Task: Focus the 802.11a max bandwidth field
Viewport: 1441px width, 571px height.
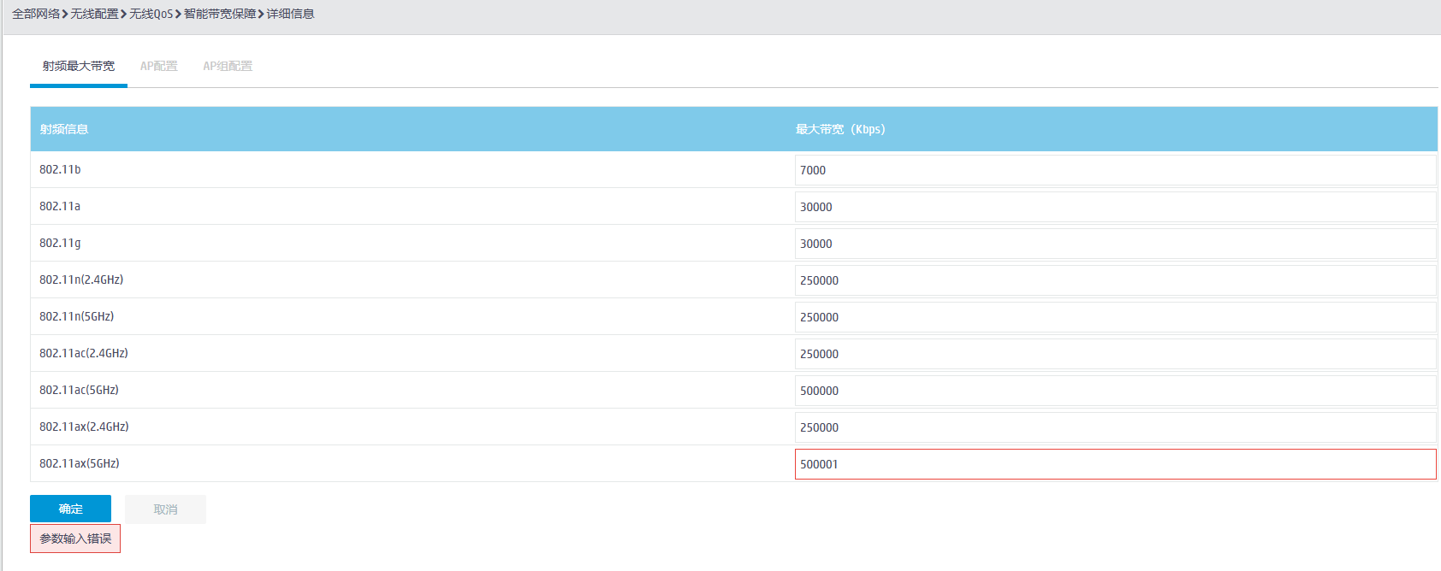Action: pyautogui.click(x=1114, y=207)
